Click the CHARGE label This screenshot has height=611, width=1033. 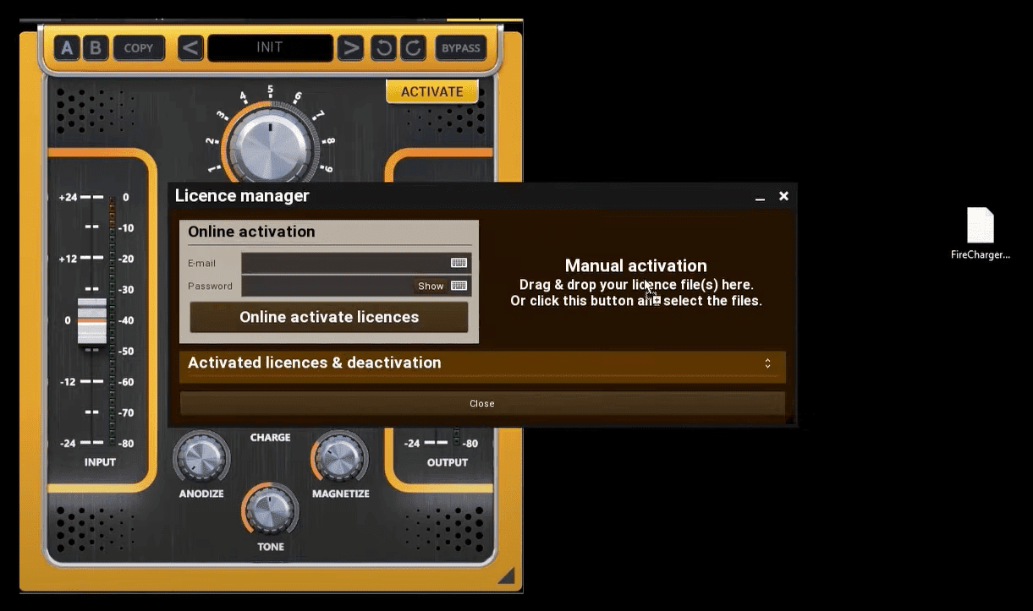click(271, 438)
